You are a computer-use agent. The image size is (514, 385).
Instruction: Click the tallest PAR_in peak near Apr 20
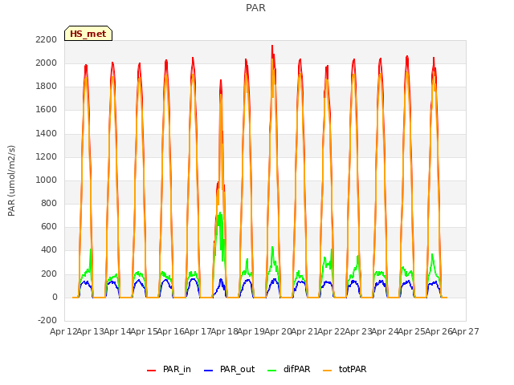tap(272, 47)
